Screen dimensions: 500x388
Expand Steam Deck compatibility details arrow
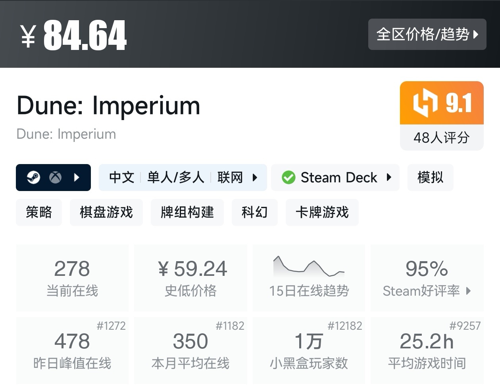[x=389, y=178]
